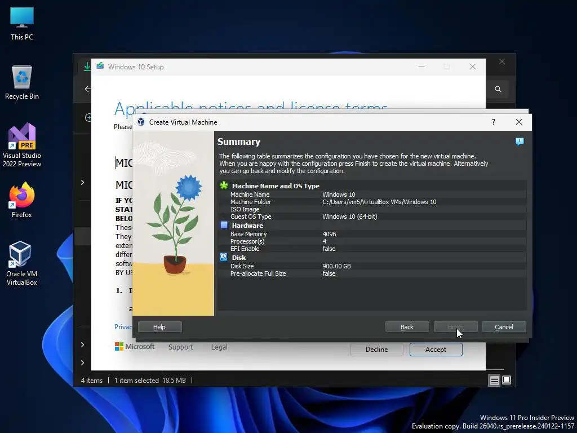The height and width of the screenshot is (433, 577).
Task: Select the EFI Enable row
Action: (372, 249)
